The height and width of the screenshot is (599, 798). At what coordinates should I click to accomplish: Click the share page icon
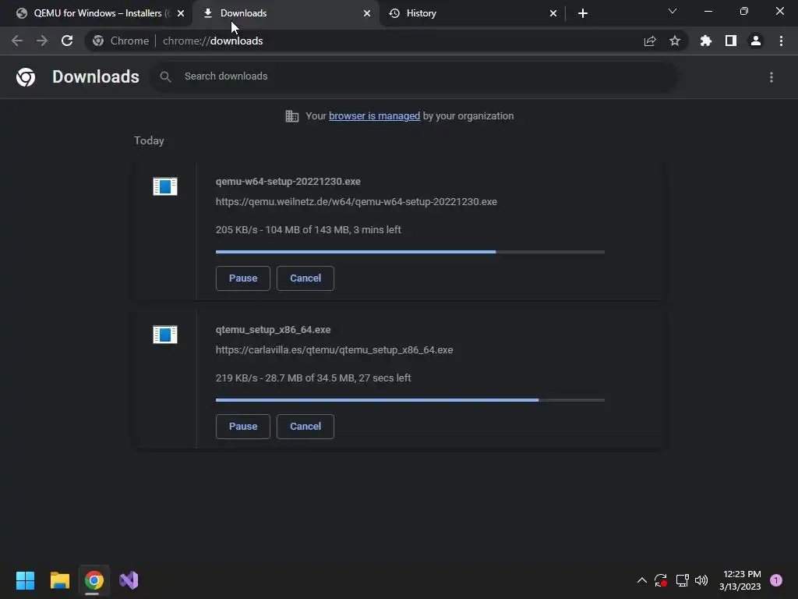pyautogui.click(x=650, y=41)
